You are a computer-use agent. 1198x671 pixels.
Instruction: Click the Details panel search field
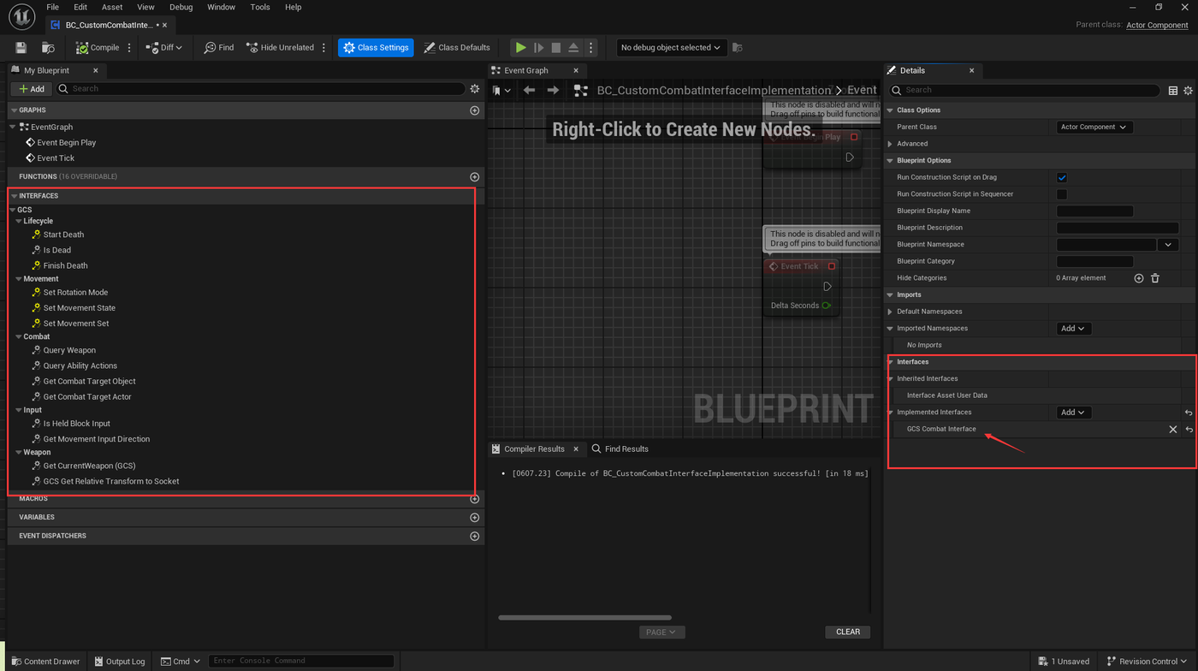pos(1023,90)
